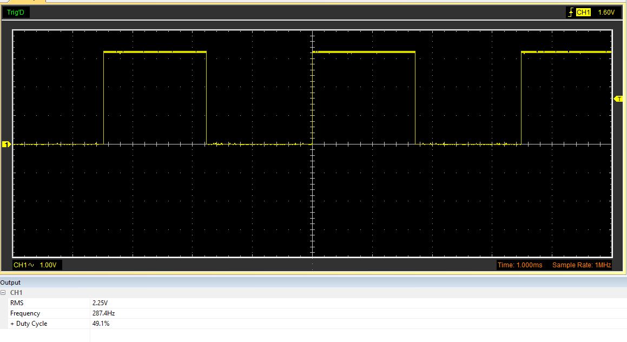627x342 pixels.
Task: Click the 2.25V RMS value
Action: (x=100, y=303)
